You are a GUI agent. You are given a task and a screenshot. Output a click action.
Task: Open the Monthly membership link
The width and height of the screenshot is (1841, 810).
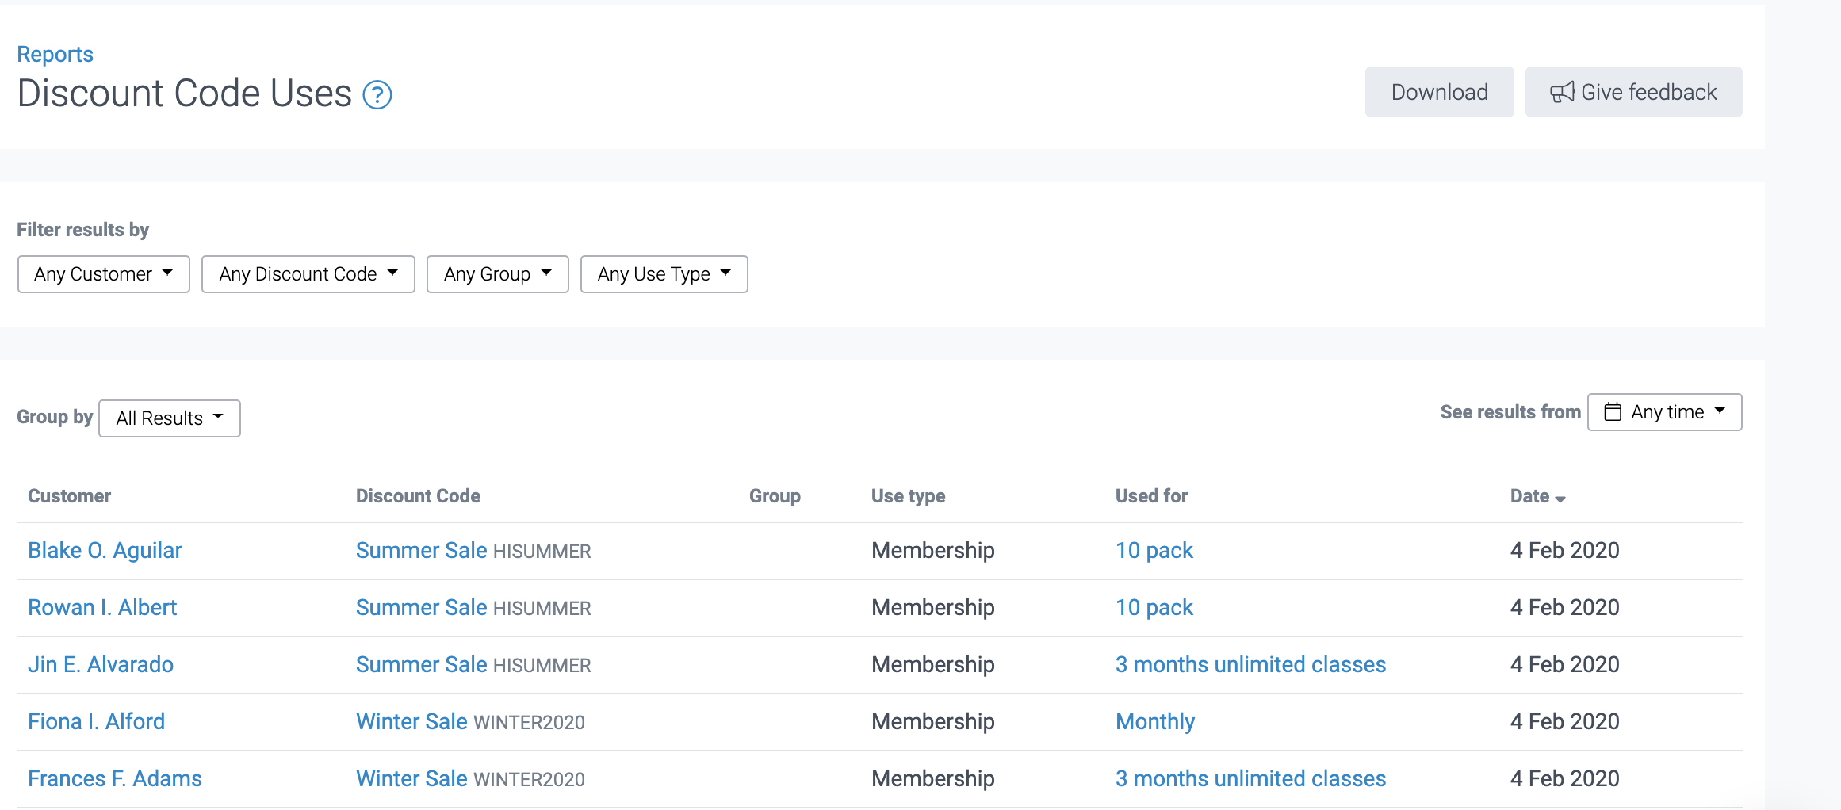pyautogui.click(x=1154, y=722)
